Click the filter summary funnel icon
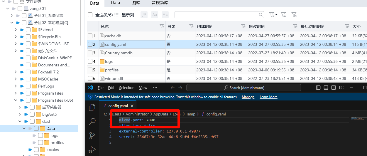 [283, 15]
